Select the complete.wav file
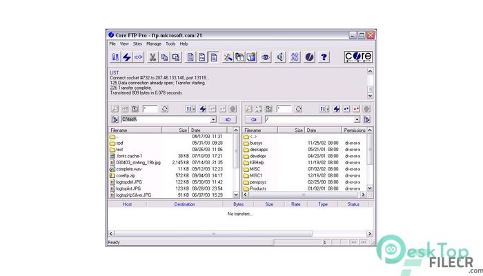483x276 pixels. pos(129,169)
